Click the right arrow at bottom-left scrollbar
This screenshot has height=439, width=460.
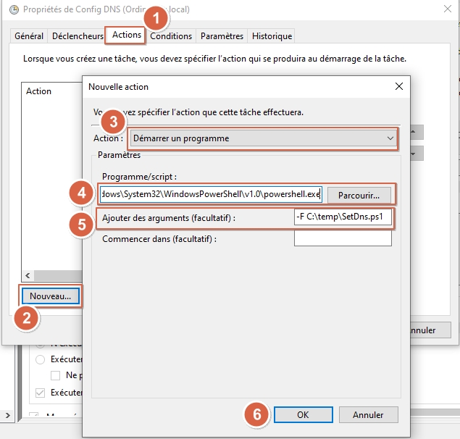point(7,415)
